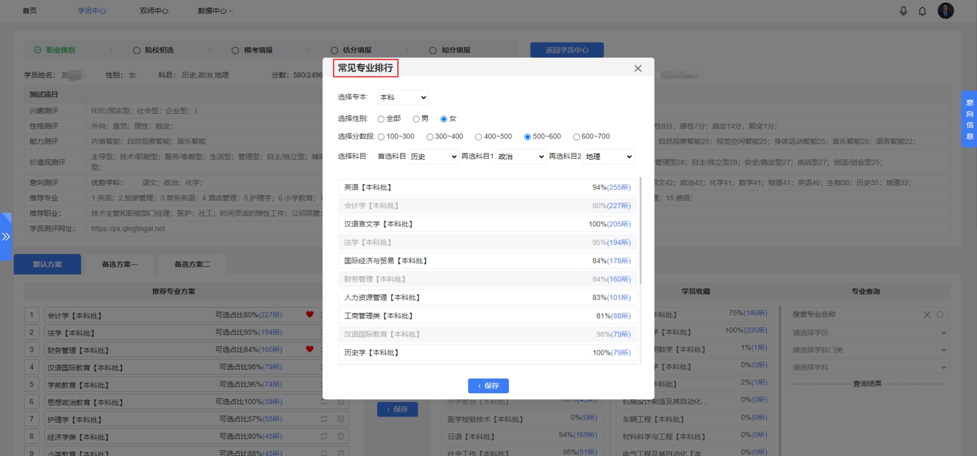Select the 模考填报 step
The image size is (977, 456).
(x=252, y=50)
